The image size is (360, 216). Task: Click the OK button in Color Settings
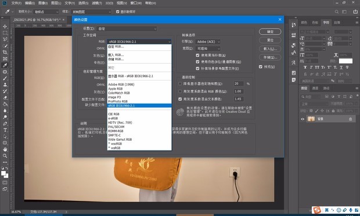pyautogui.click(x=270, y=32)
